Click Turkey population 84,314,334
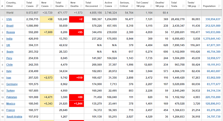 (214, 91)
